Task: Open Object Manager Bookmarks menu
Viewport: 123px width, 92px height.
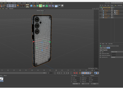Action: tap(120, 5)
